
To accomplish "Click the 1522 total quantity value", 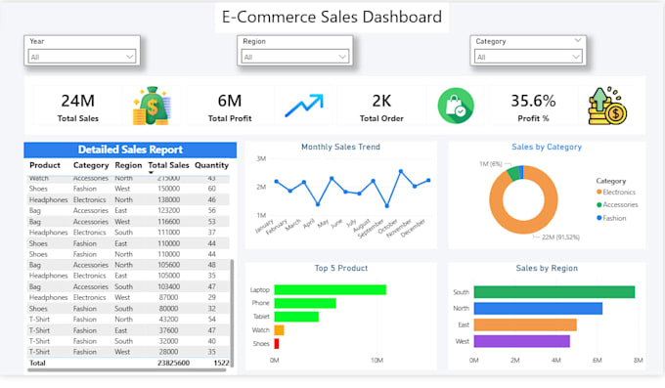I will pos(221,363).
